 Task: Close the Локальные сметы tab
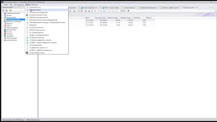(197, 8)
